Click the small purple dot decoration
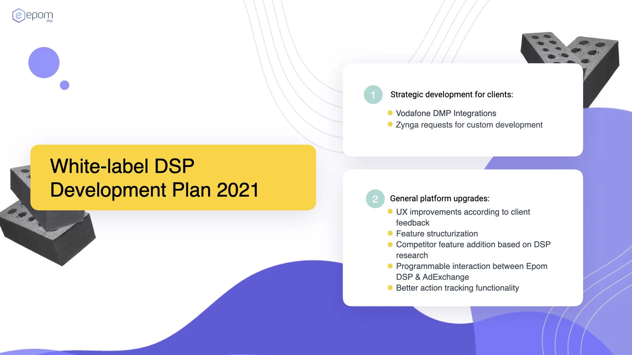 [65, 85]
